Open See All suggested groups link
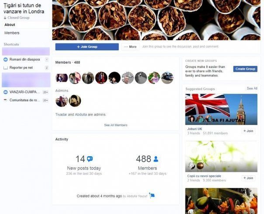The image size is (264, 214). (x=252, y=88)
